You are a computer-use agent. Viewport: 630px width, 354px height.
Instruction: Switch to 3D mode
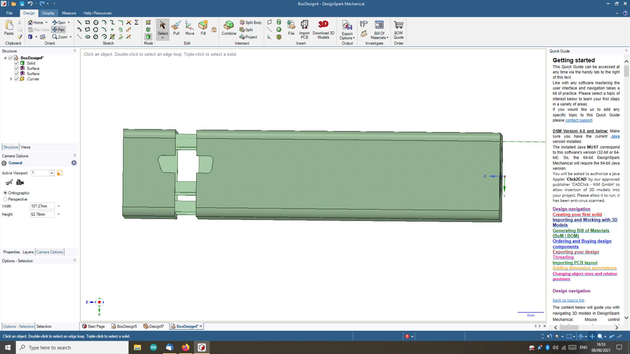pyautogui.click(x=148, y=37)
